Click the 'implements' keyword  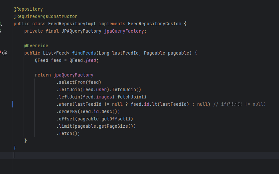112,24
